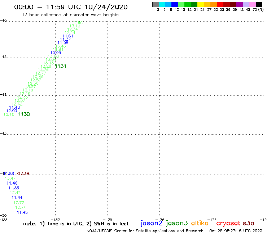Click the 11.35 wave height reading
267x234 pixels.
coord(14,188)
